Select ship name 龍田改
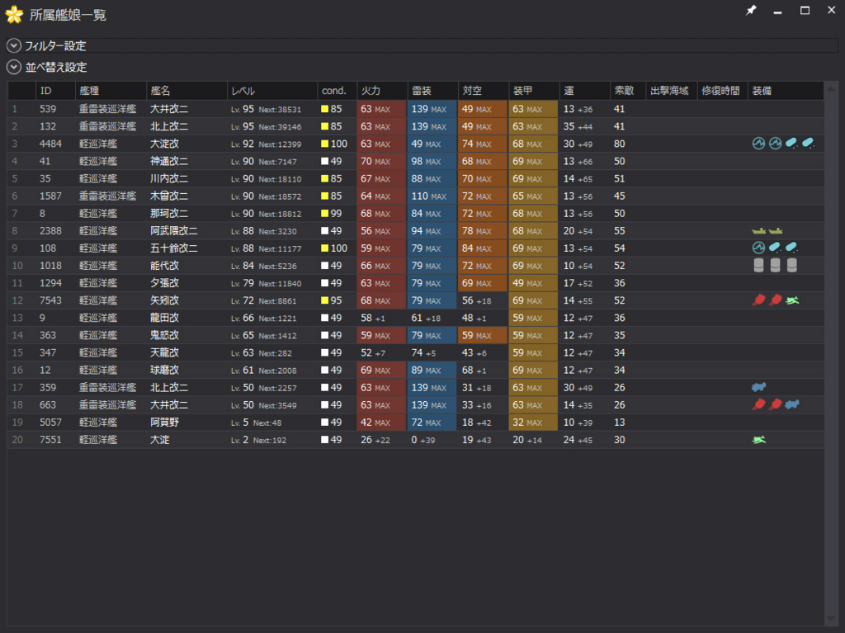 click(164, 318)
